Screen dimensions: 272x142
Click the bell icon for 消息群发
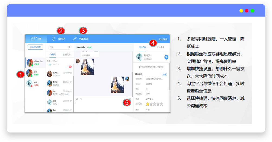(x=54, y=39)
